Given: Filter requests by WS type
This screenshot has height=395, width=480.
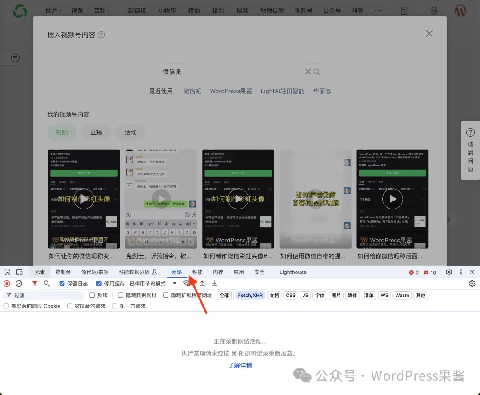Looking at the screenshot, I should tap(384, 295).
